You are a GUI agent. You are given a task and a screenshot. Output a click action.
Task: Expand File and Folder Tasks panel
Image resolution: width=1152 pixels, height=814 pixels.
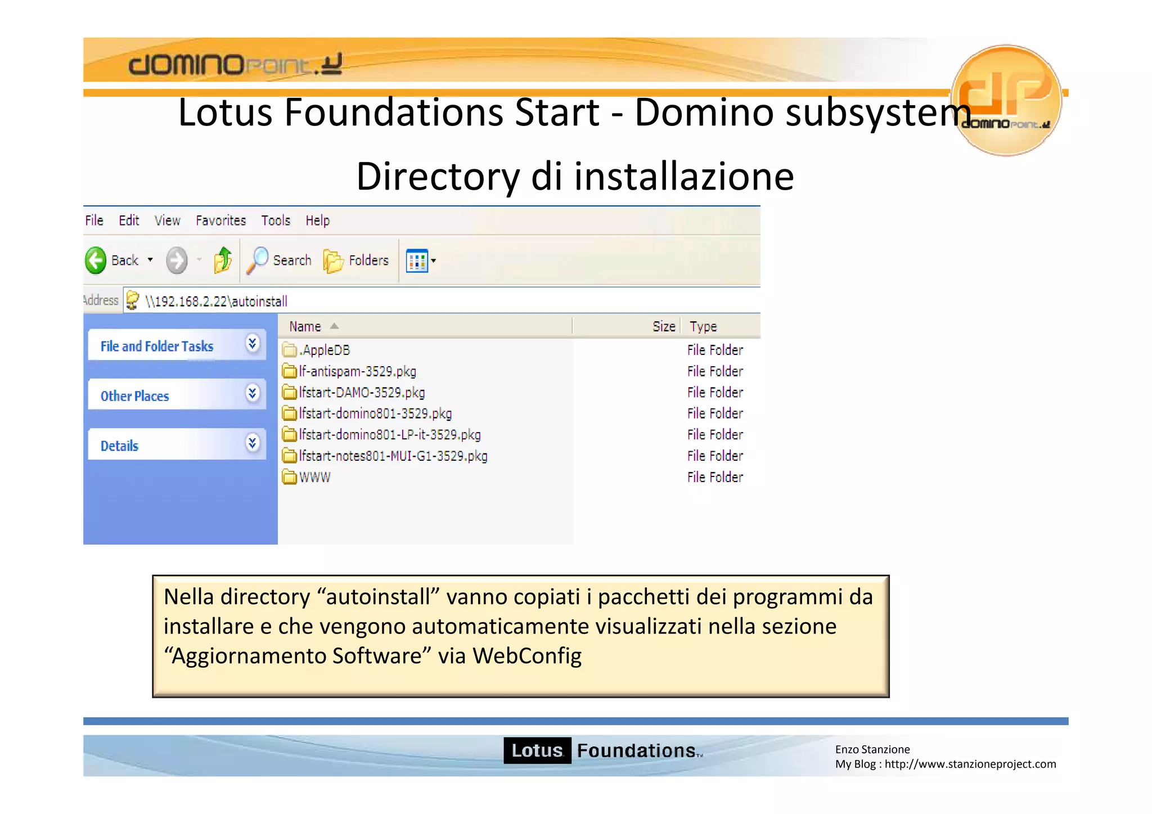pos(253,343)
